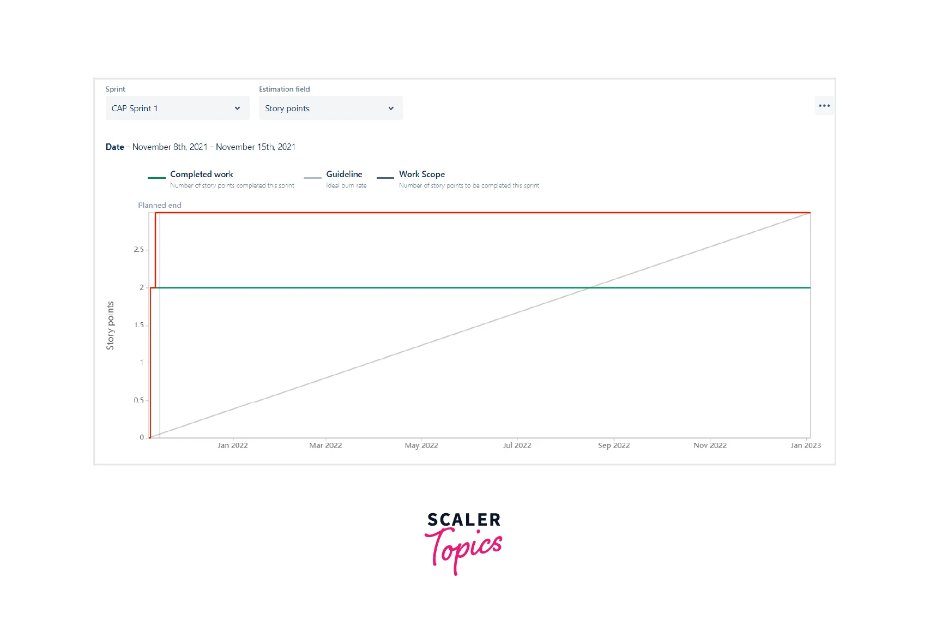Click the chevron arrow beside CAP Sprint 1

237,109
